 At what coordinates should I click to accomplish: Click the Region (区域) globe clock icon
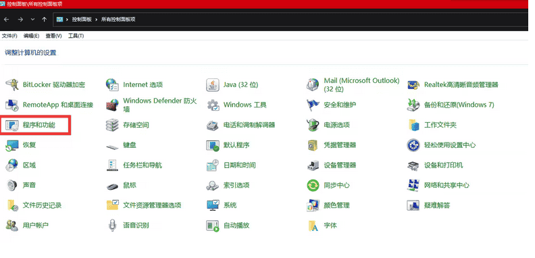click(12, 165)
